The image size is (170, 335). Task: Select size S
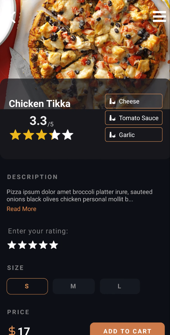pyautogui.click(x=27, y=286)
